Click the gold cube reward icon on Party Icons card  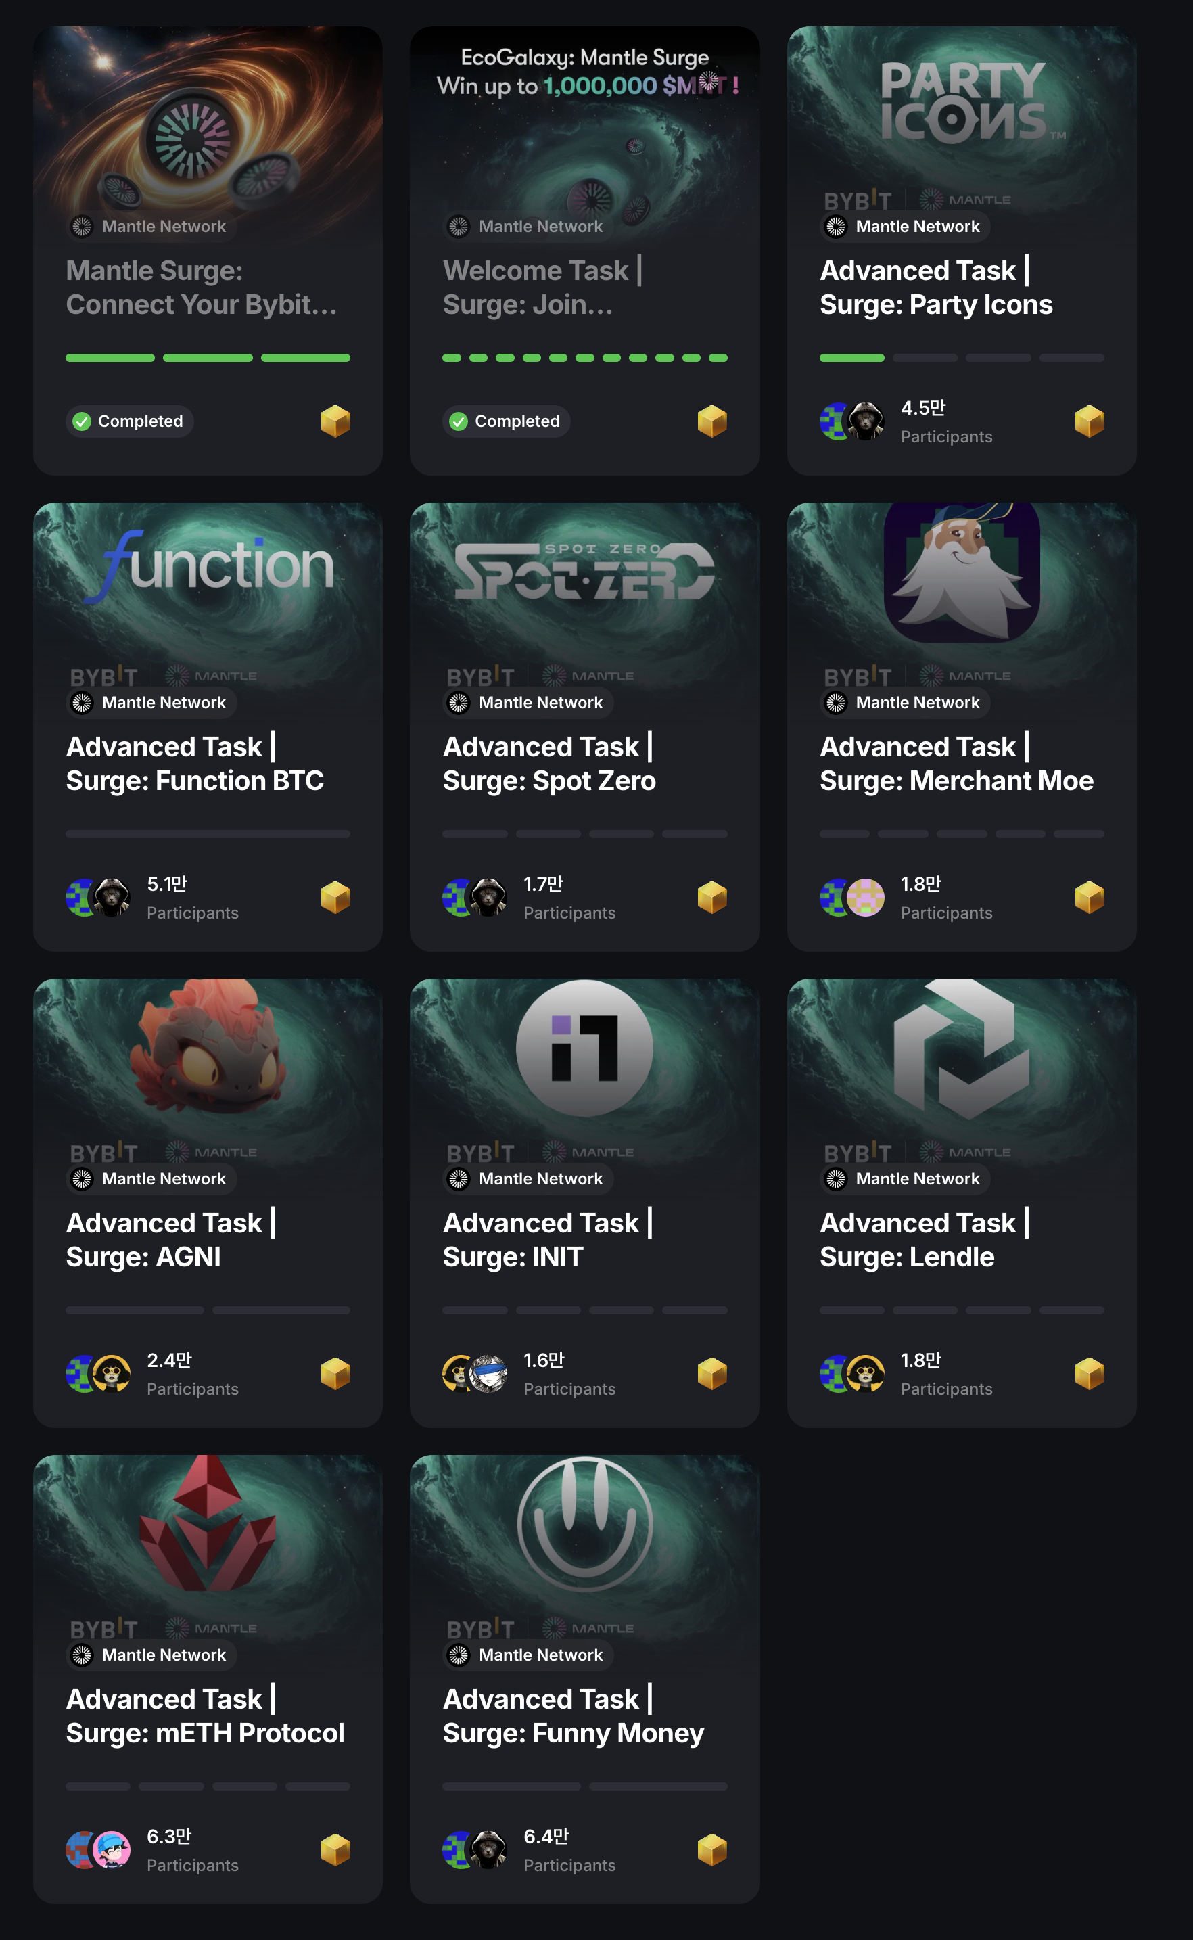(x=1089, y=421)
